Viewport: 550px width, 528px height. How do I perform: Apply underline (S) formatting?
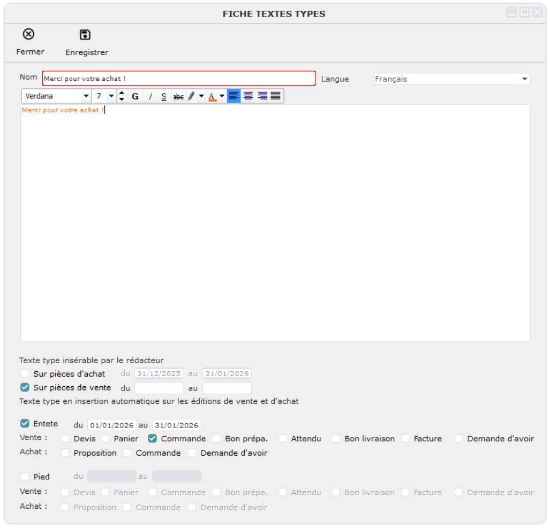(164, 96)
